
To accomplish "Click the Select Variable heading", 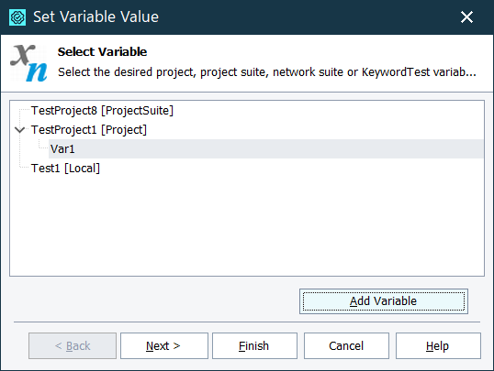I will (x=103, y=52).
